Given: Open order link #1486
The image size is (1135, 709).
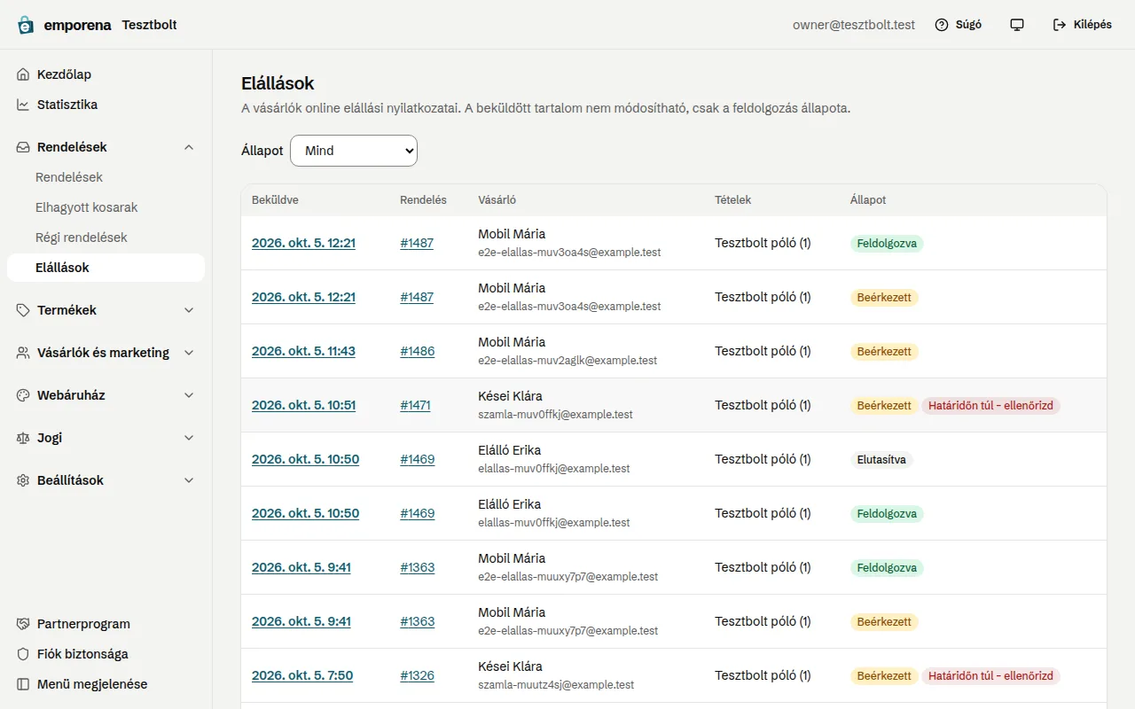Looking at the screenshot, I should pyautogui.click(x=418, y=351).
